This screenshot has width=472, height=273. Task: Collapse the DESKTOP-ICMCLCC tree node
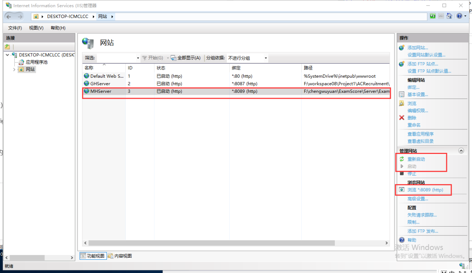coord(8,55)
